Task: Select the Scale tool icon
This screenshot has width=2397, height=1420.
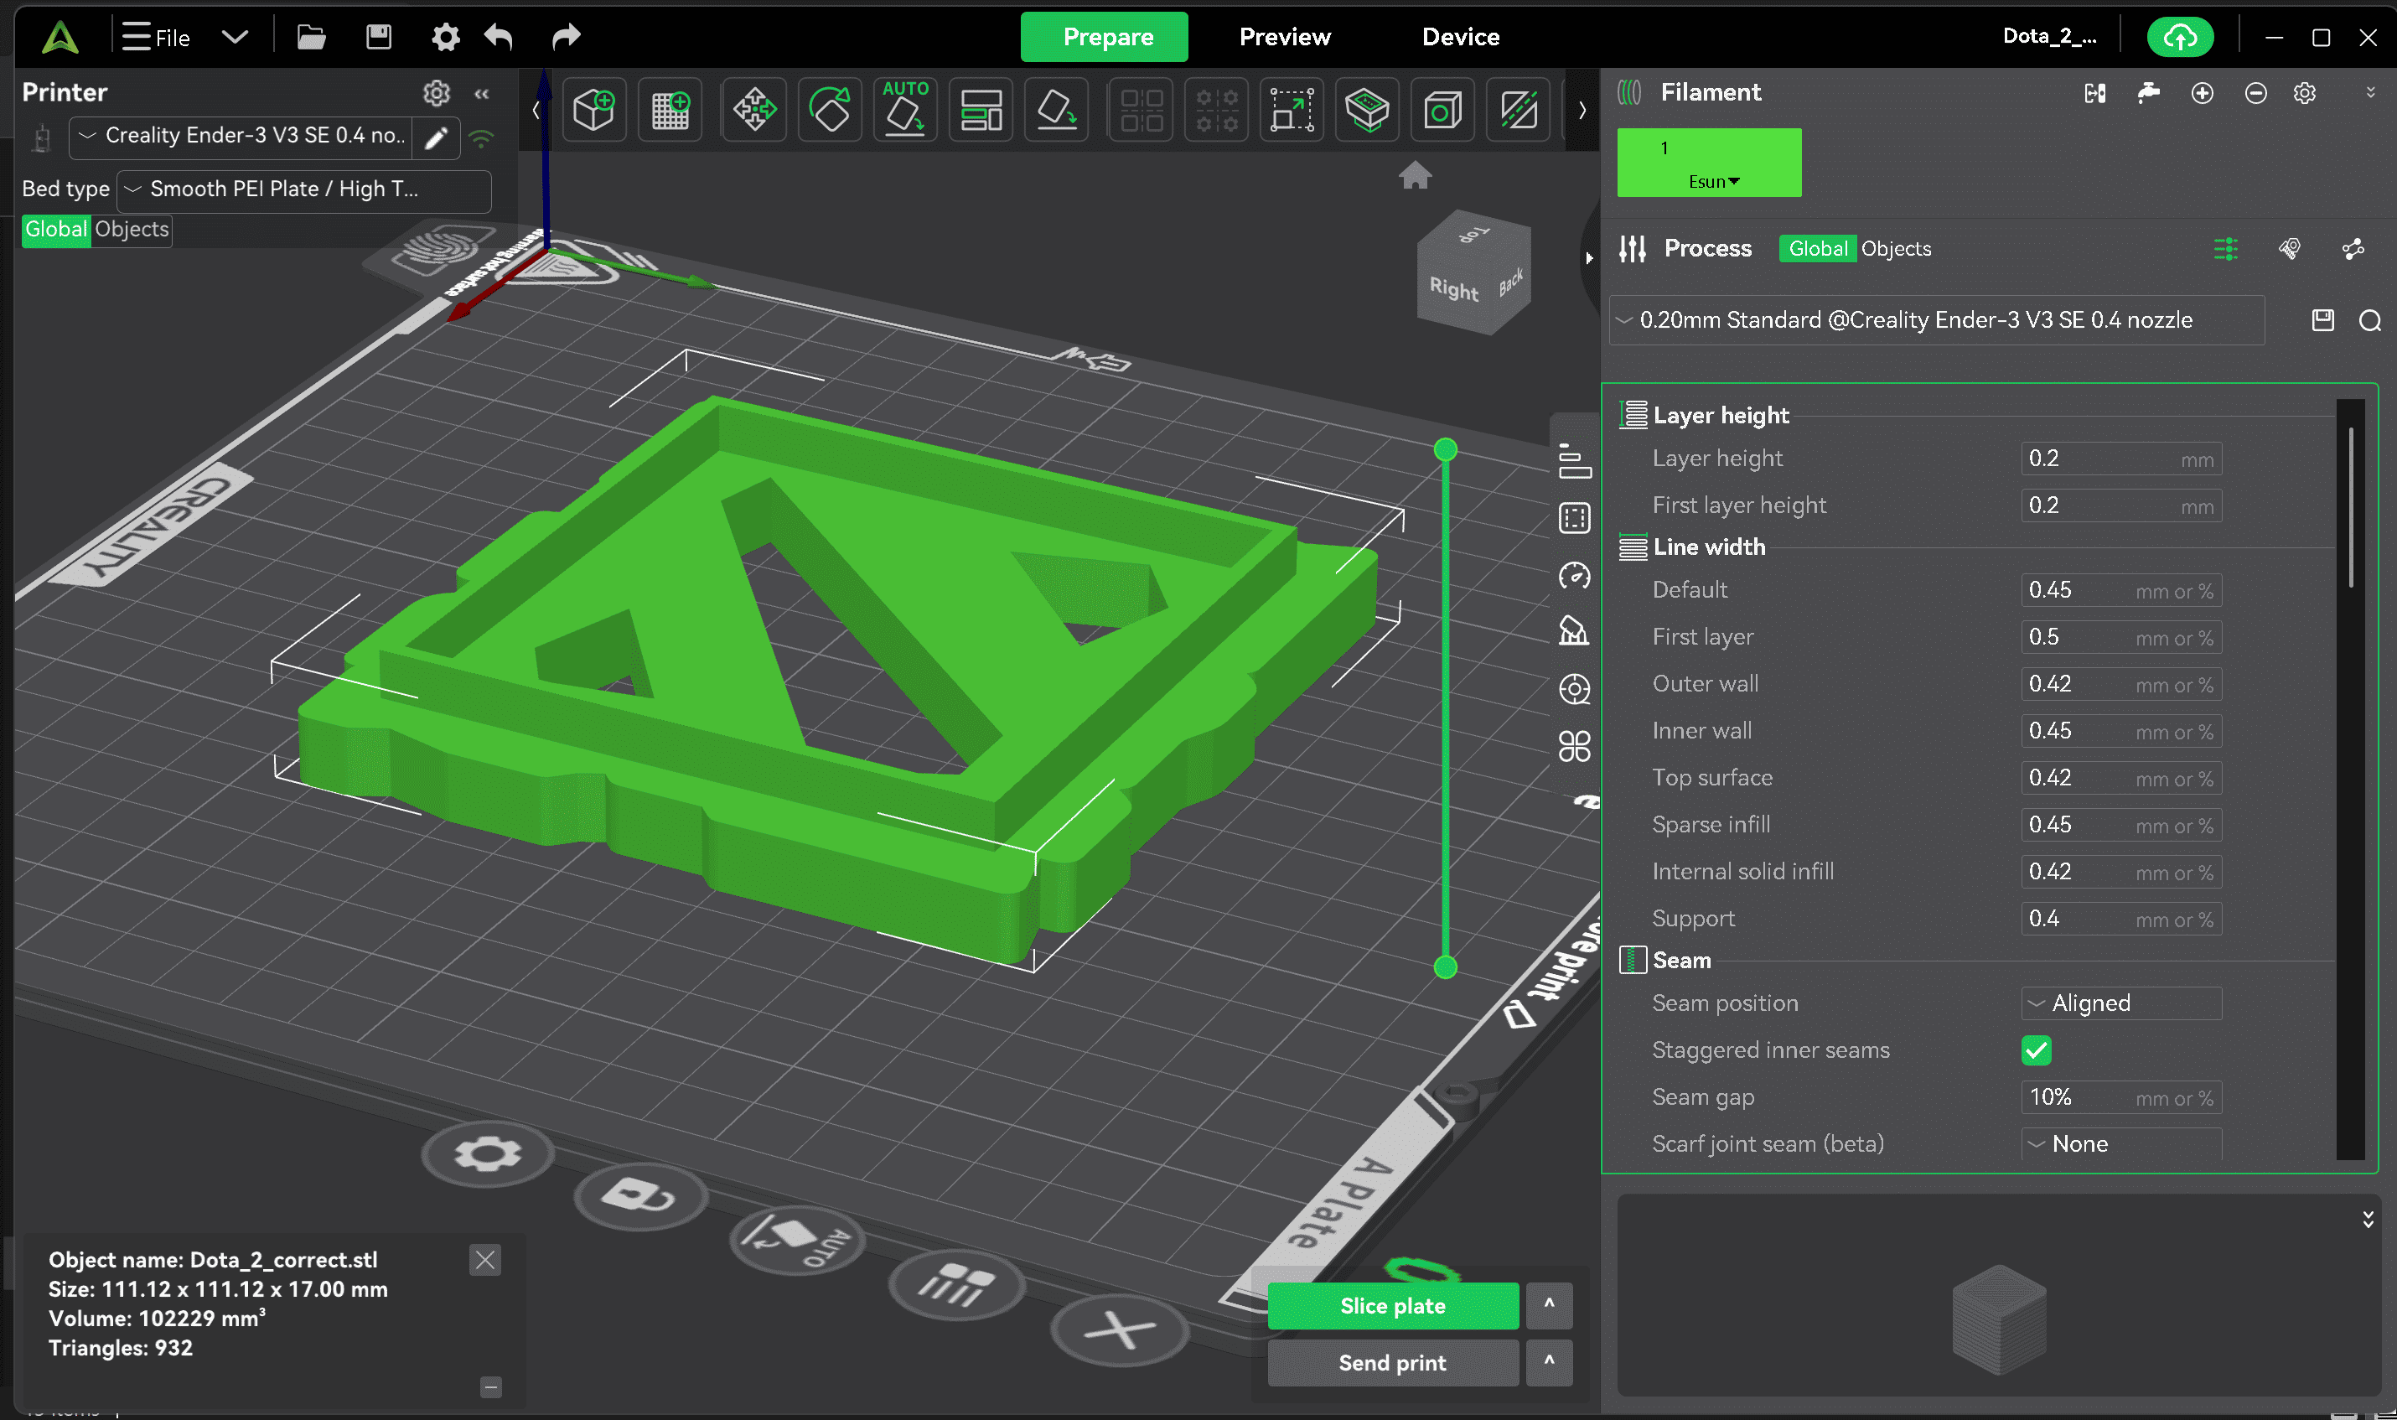Action: (1292, 109)
